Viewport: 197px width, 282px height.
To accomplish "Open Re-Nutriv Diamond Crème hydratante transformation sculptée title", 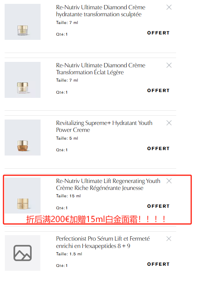I will [x=100, y=11].
